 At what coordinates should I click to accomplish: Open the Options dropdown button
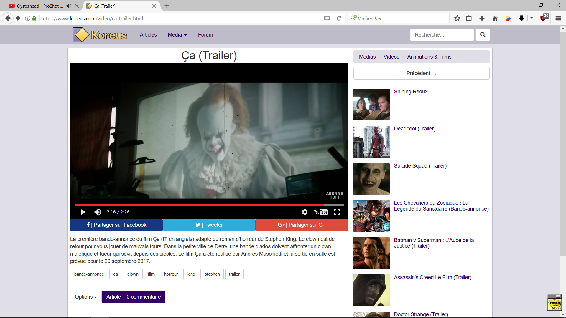point(86,297)
